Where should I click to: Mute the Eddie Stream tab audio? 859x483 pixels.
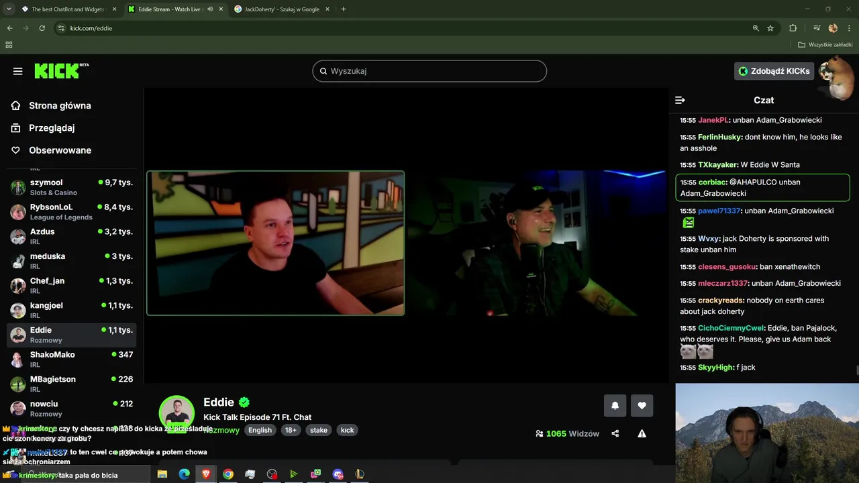[211, 9]
